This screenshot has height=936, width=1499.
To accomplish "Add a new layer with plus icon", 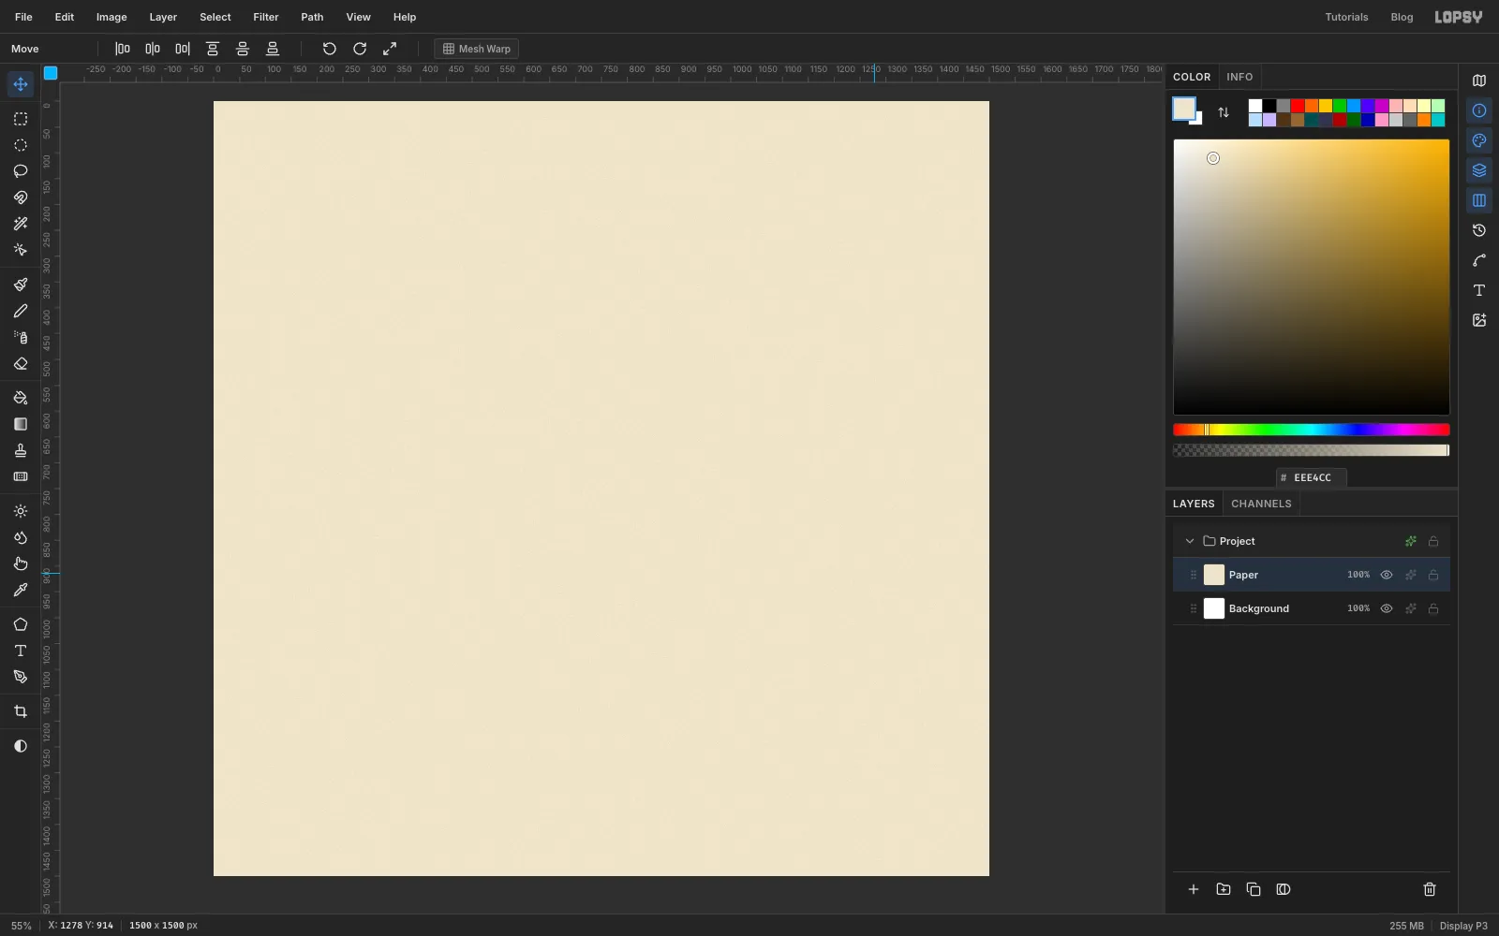I will pyautogui.click(x=1194, y=889).
